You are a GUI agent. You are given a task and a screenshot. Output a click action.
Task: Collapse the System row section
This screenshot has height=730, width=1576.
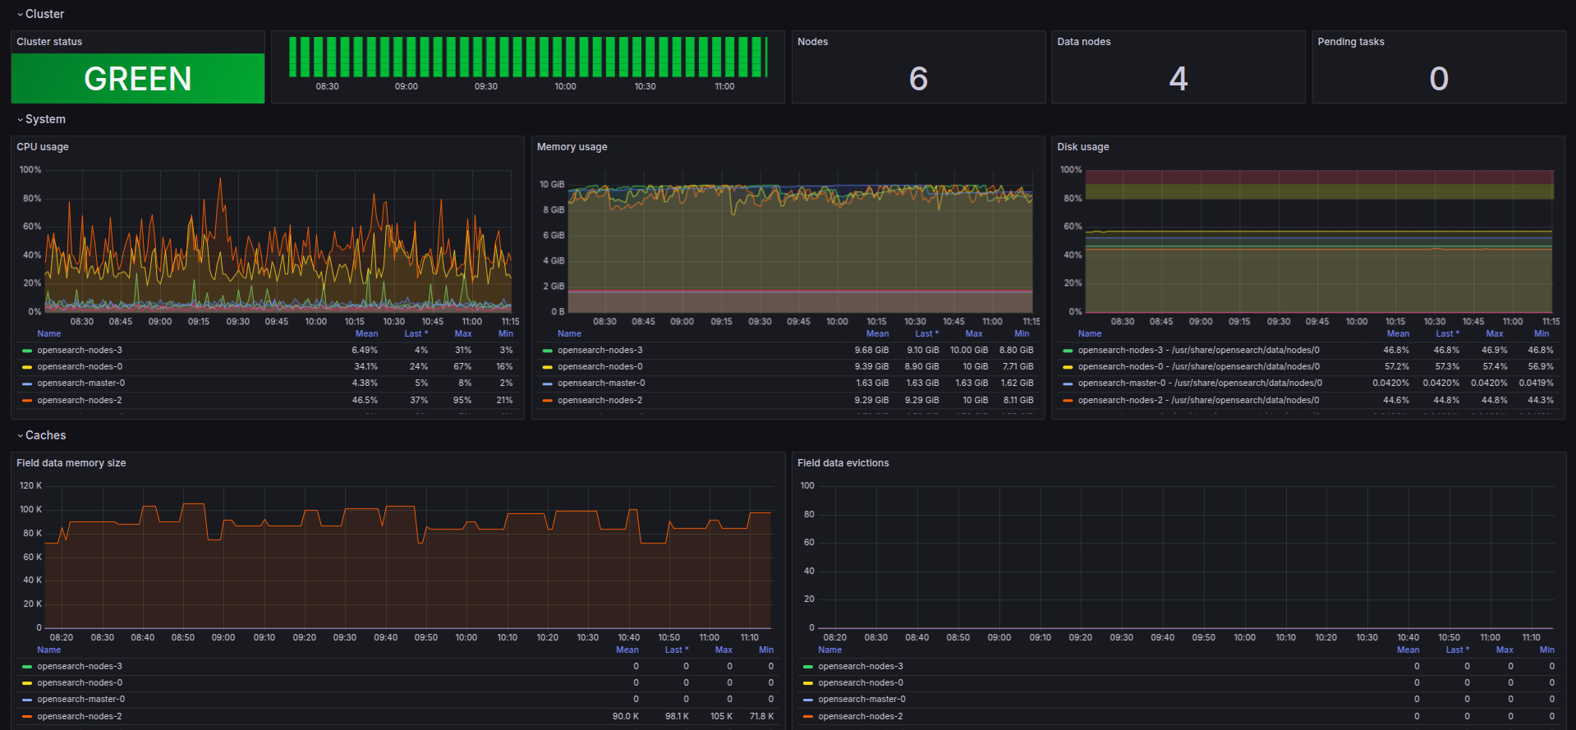point(44,119)
